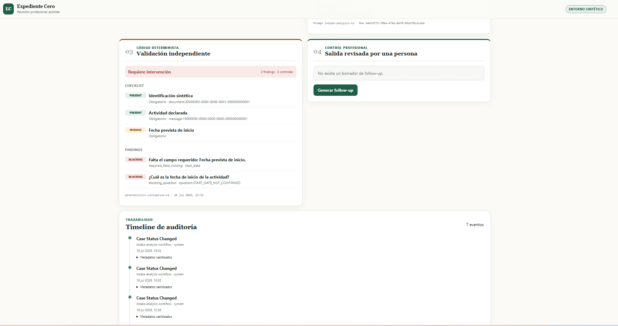Image resolution: width=618 pixels, height=326 pixels.
Task: Select the 03 step number icon
Action: tap(129, 52)
